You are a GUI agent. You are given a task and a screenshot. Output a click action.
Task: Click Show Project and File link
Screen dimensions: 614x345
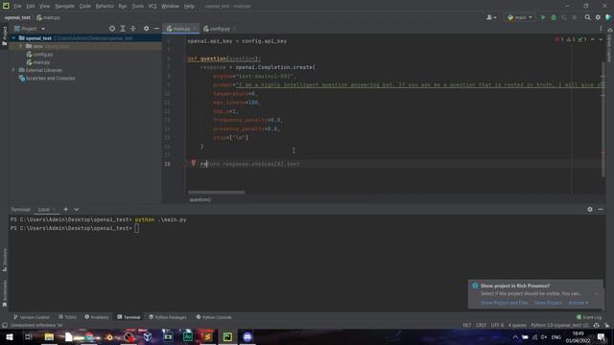504,303
